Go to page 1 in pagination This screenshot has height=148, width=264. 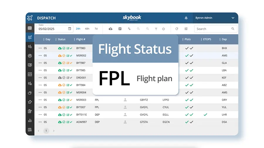(x=46, y=131)
